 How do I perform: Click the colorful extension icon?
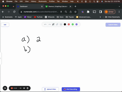pos(82,12)
